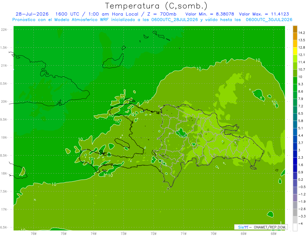This screenshot has height=237, width=307.
Task: Click the "Z = 700mb" level text
Action: click(x=162, y=14)
